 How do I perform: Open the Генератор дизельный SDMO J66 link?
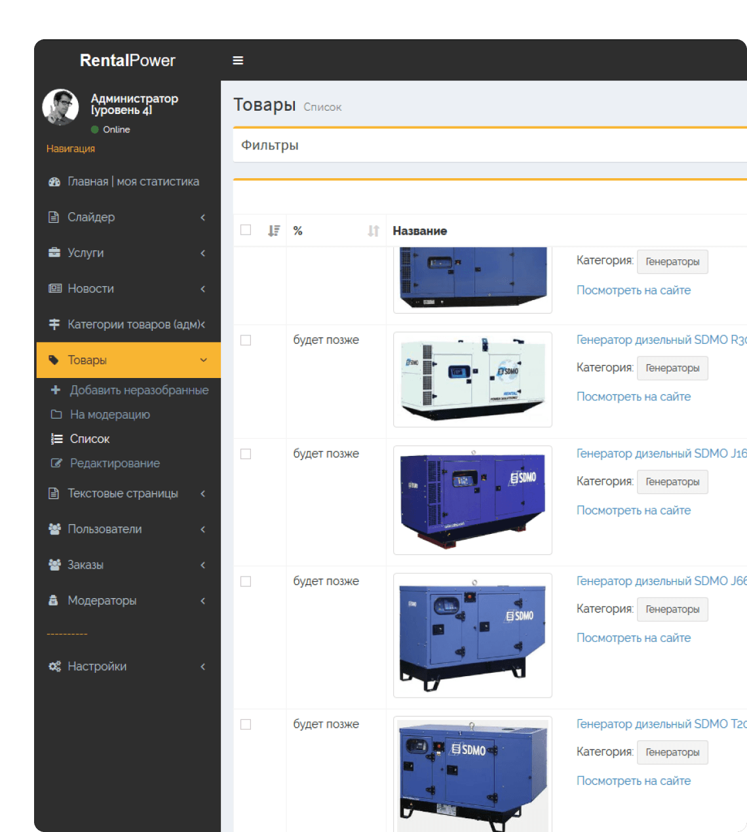661,581
